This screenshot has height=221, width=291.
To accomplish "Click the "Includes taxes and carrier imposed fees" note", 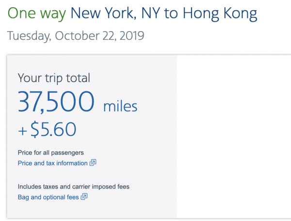I will pyautogui.click(x=73, y=187).
